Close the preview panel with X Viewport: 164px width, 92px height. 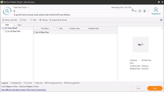click(x=162, y=28)
